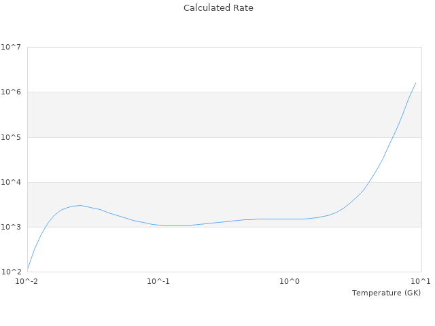Click the "Calculated Rate" chart title
435x326 pixels.
point(217,8)
